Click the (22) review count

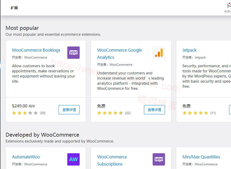click(128, 113)
